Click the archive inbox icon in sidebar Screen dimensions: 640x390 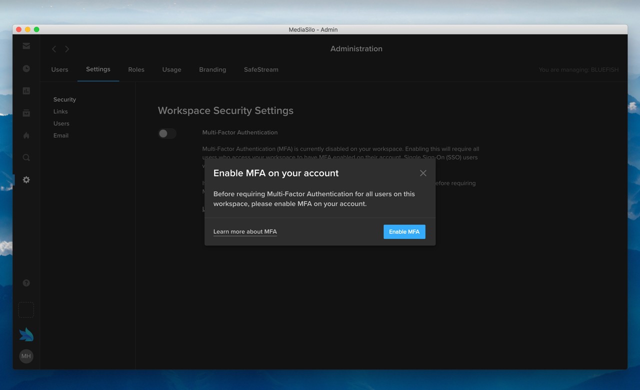coord(26,112)
